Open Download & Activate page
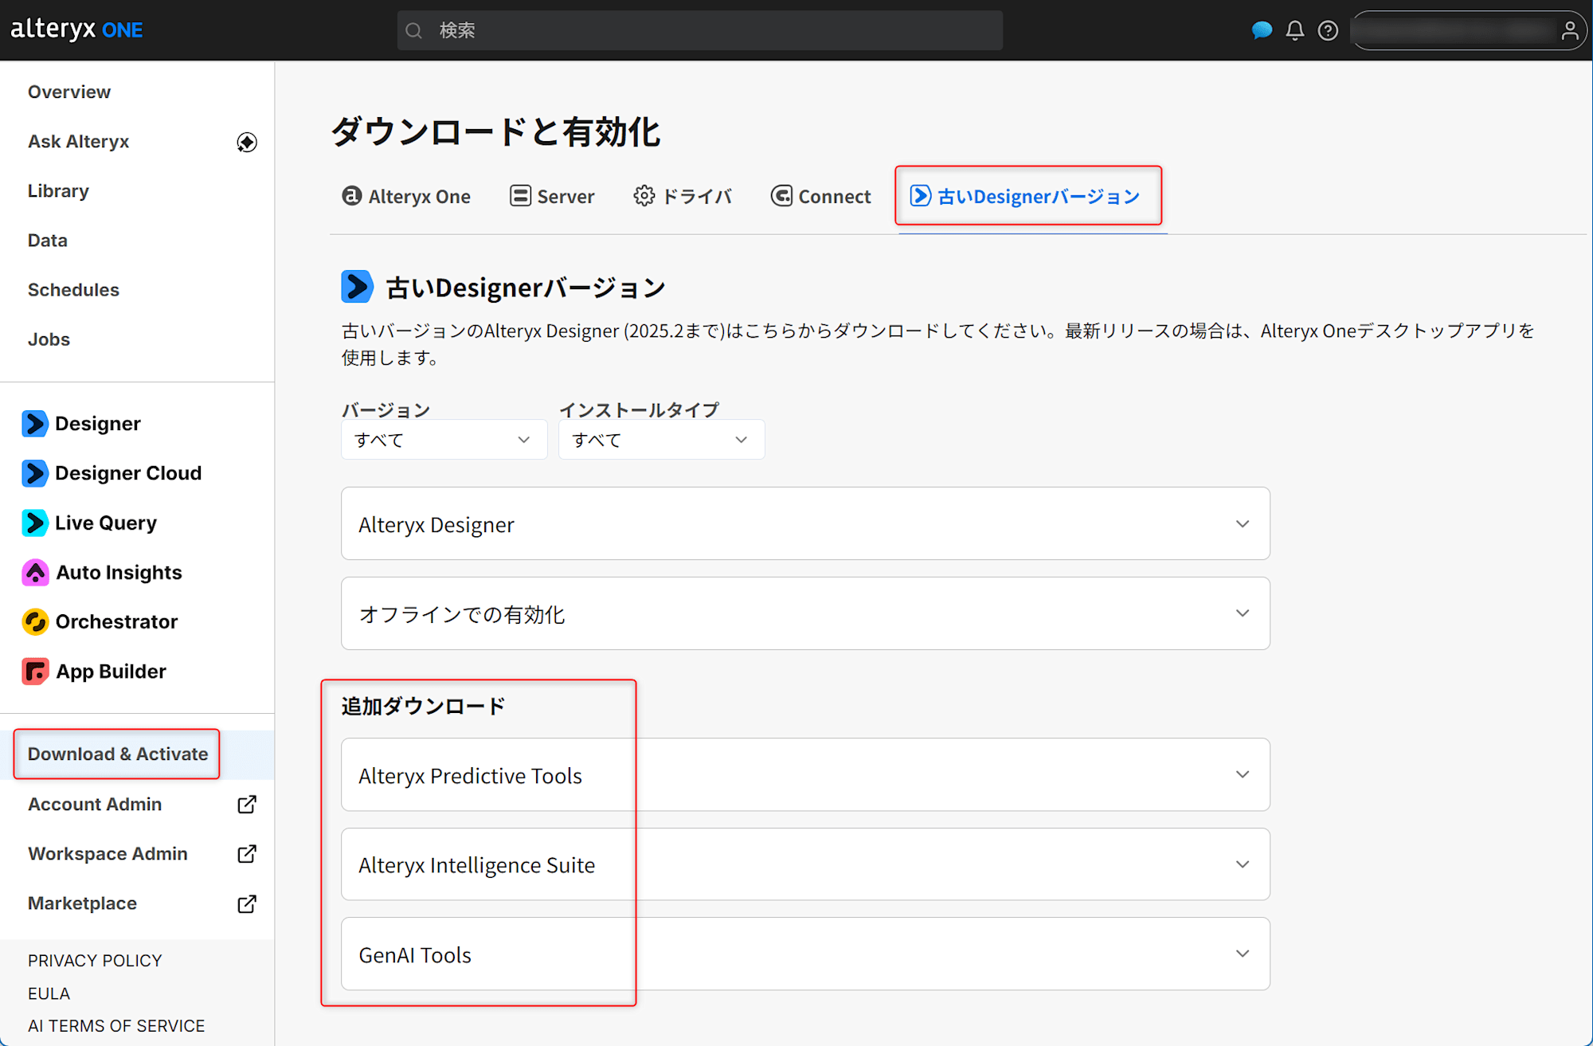 117,754
